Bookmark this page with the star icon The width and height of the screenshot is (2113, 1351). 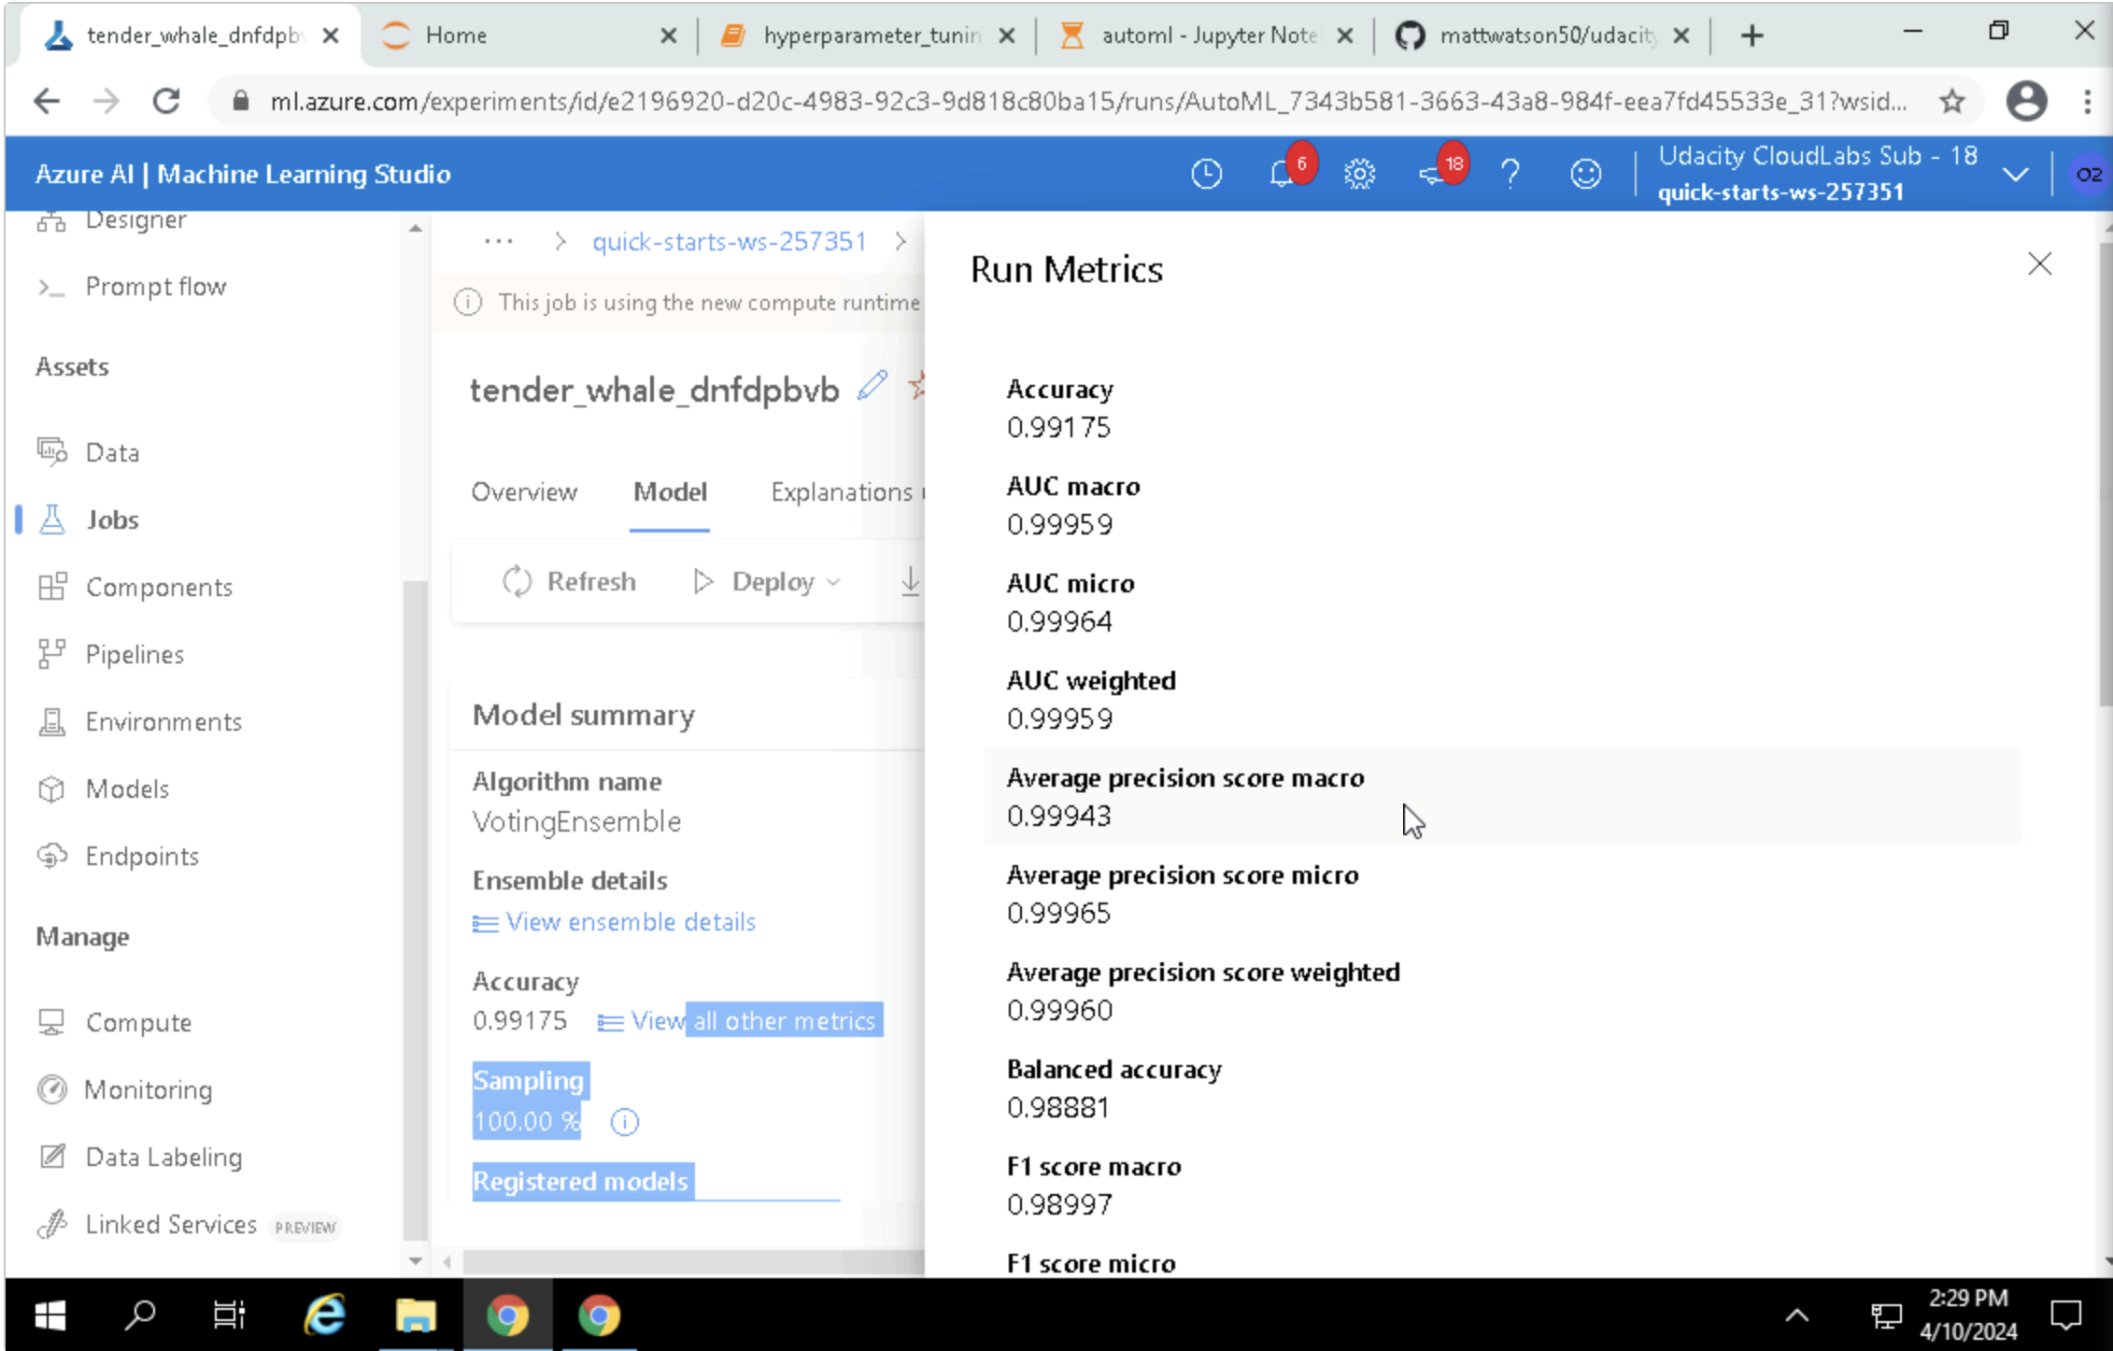tap(1951, 101)
